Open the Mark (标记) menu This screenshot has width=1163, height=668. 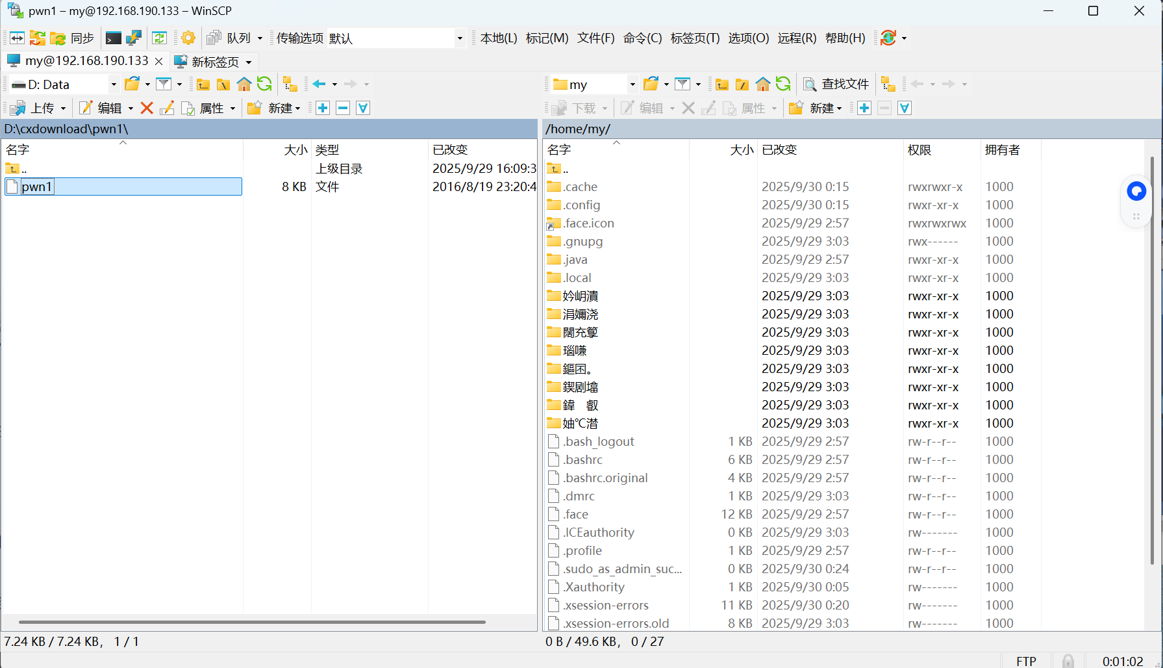pos(547,38)
